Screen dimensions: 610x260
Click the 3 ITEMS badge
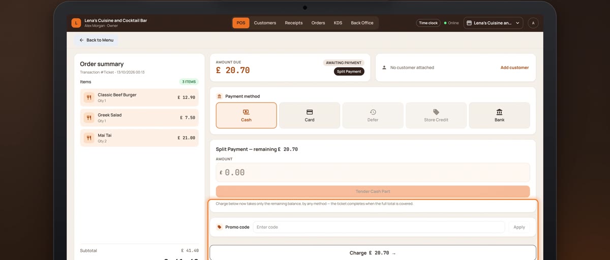tap(189, 82)
